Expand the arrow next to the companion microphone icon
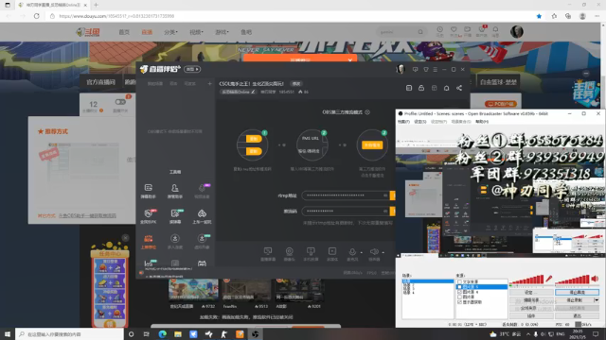Screen dimensions: 606x340 pyautogui.click(x=362, y=252)
